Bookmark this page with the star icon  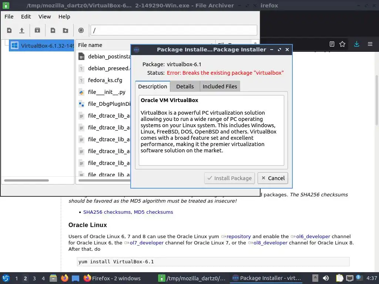click(x=342, y=44)
